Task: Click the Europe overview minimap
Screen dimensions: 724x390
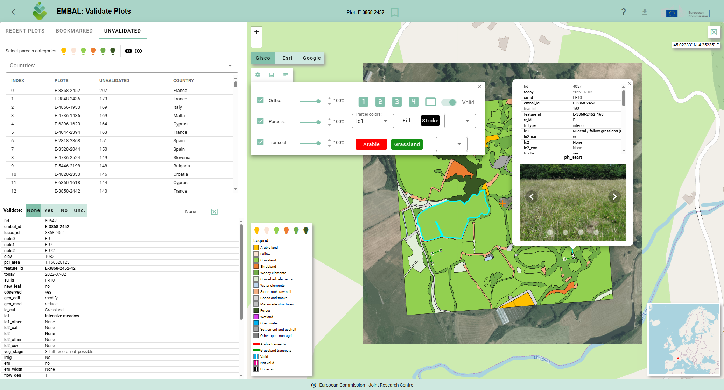Action: pos(683,339)
